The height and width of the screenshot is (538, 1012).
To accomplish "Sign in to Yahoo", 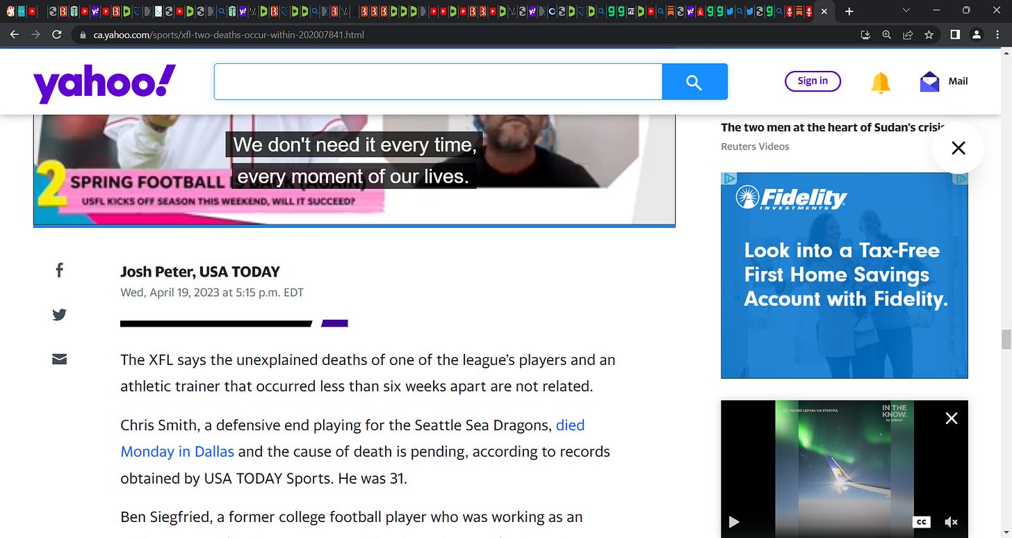I will click(x=813, y=81).
